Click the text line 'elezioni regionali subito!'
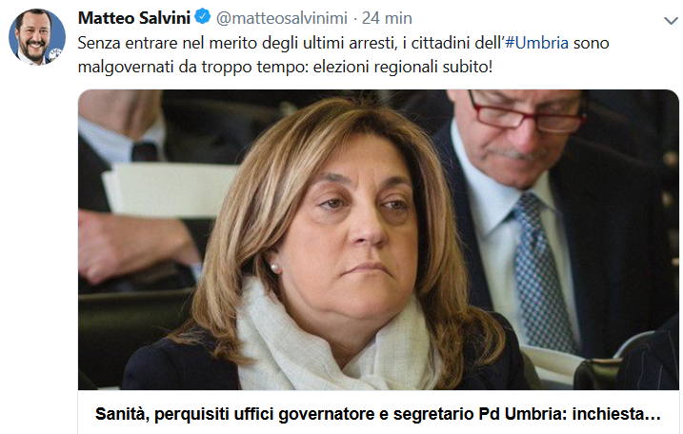Image resolution: width=683 pixels, height=434 pixels. pos(403,67)
